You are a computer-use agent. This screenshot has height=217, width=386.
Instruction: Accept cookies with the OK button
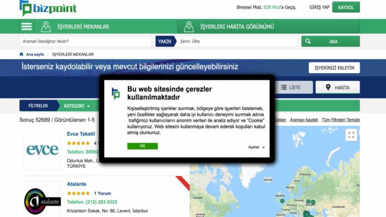pyautogui.click(x=143, y=146)
